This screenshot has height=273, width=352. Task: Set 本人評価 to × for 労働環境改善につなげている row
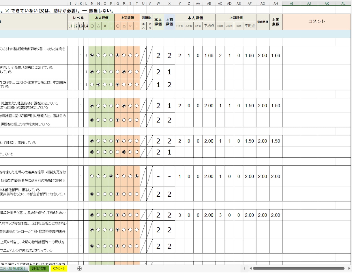(105, 72)
